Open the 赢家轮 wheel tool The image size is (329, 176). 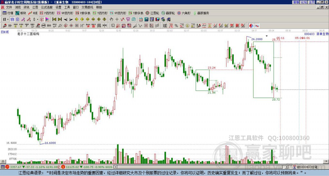[x=168, y=13]
